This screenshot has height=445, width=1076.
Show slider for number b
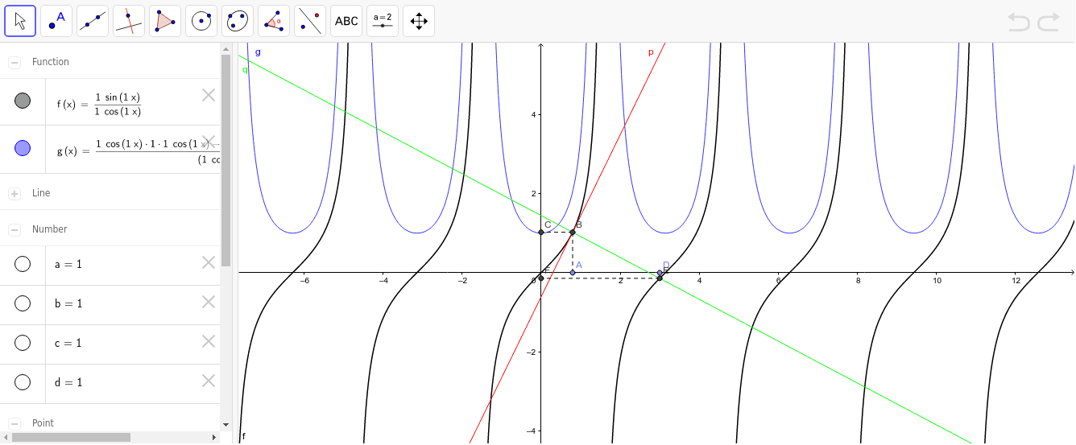tap(23, 303)
